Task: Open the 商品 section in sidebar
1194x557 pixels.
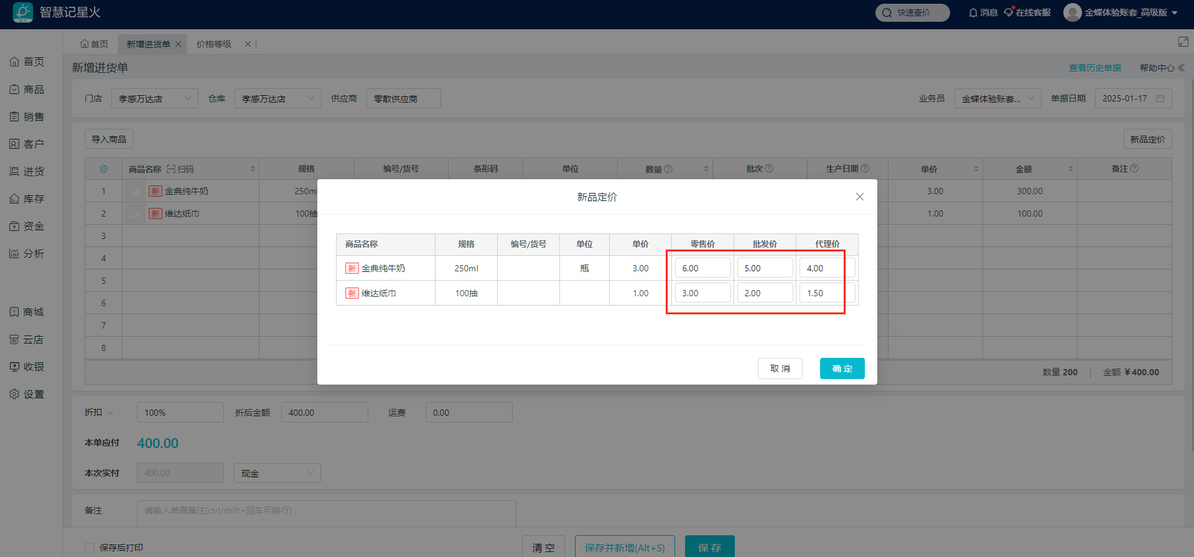Action: pyautogui.click(x=27, y=90)
